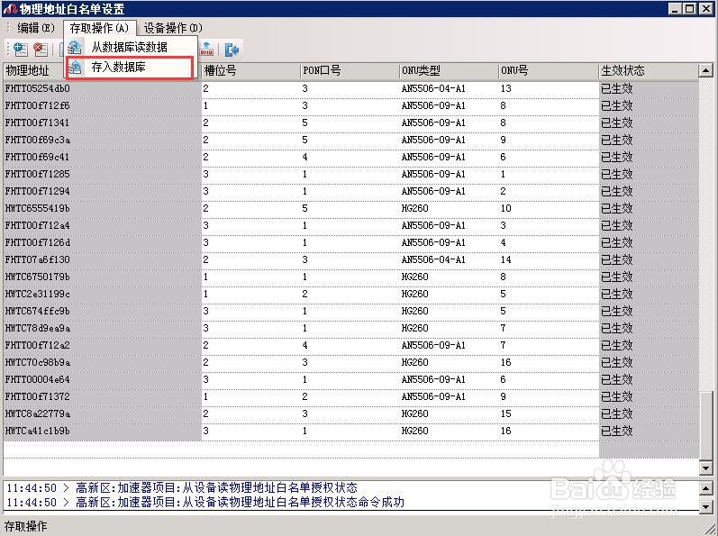Sort by PON口号 column header
Viewport: 718px width, 536px height.
coord(350,70)
